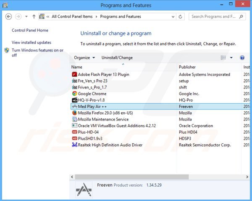Click Realtek Semiconductor Corp. publisher cell
Screen dimensions: 252x201
click(x=205, y=145)
